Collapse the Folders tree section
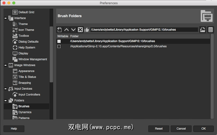The height and width of the screenshot is (135, 217). click(x=6, y=101)
